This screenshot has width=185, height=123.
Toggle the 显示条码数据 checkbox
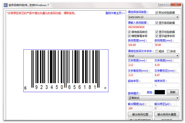(157, 23)
